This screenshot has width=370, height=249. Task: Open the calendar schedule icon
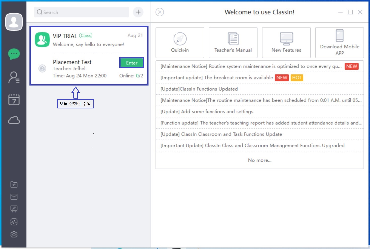click(14, 99)
